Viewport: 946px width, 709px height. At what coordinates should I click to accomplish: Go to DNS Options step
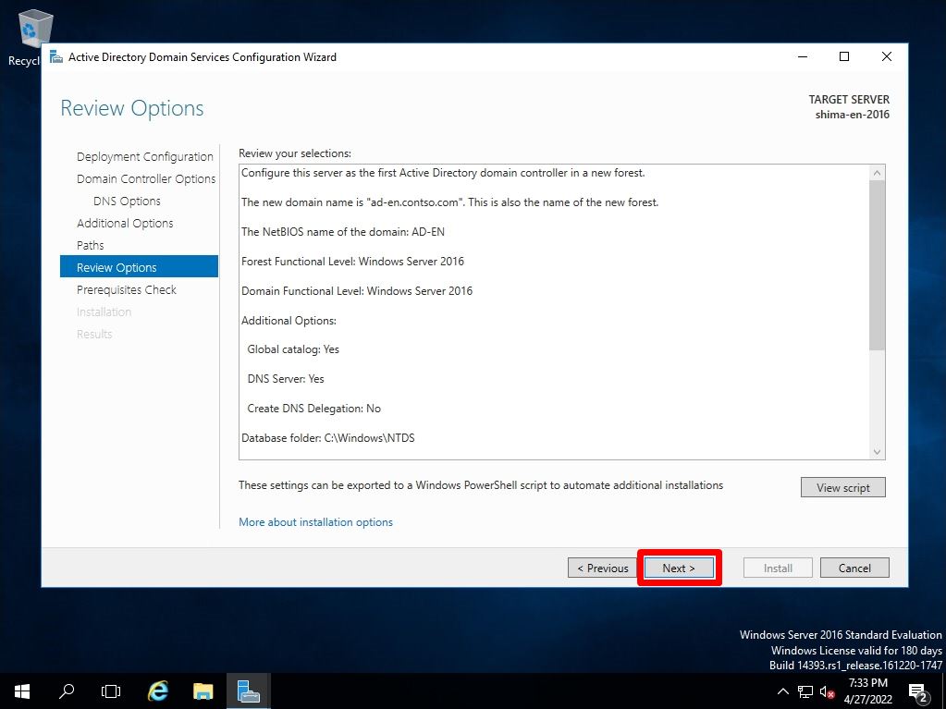point(127,202)
